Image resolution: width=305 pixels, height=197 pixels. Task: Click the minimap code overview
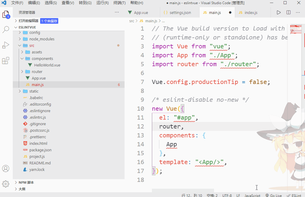pos(296,29)
